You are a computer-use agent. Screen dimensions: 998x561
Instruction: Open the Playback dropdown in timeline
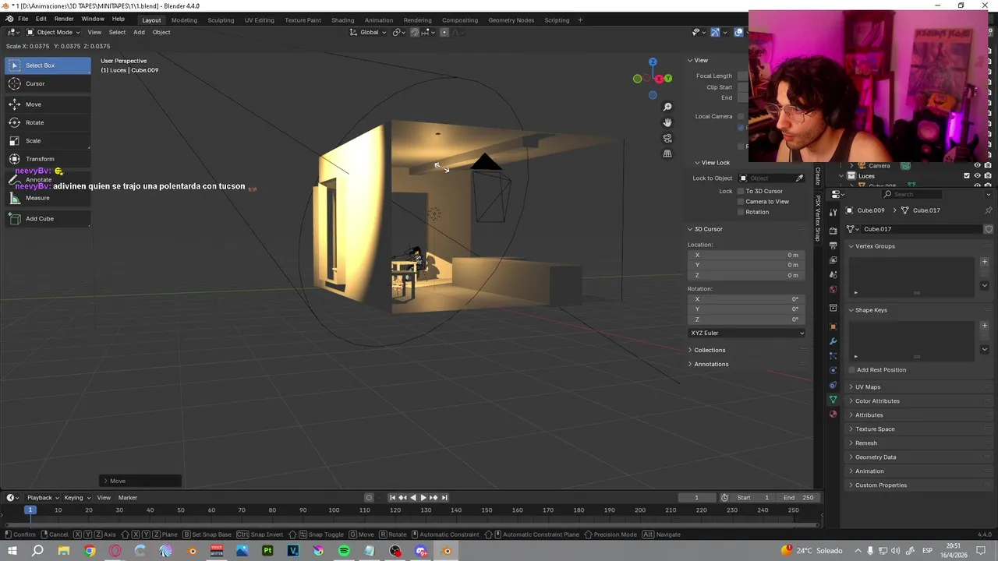pyautogui.click(x=43, y=498)
